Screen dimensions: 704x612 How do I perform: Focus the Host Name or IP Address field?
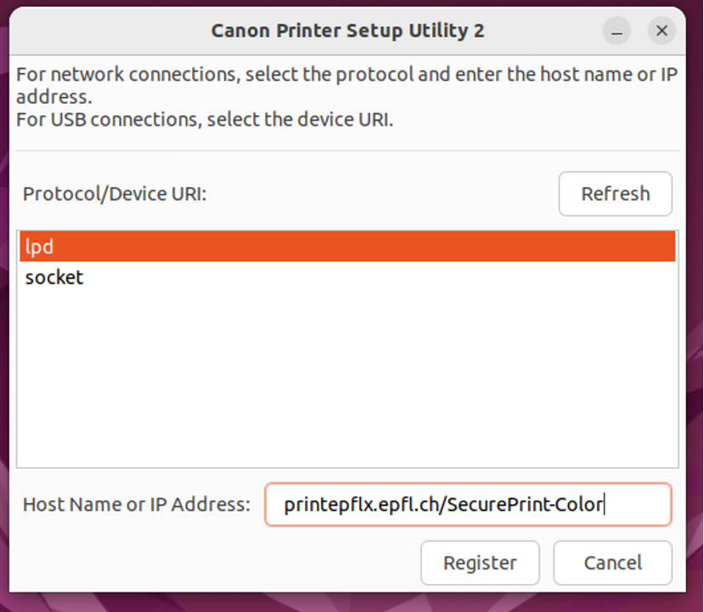tap(467, 505)
